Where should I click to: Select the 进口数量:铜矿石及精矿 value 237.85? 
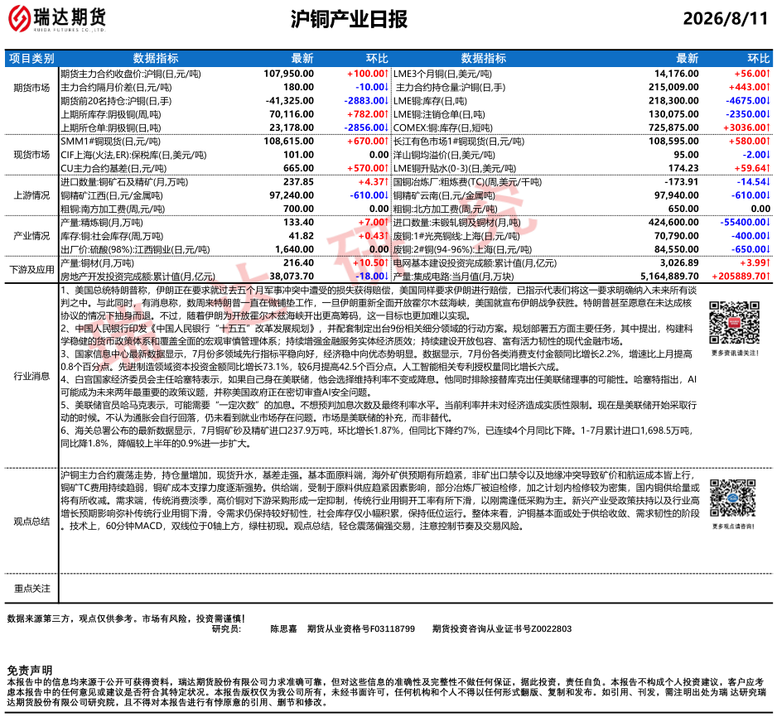299,181
